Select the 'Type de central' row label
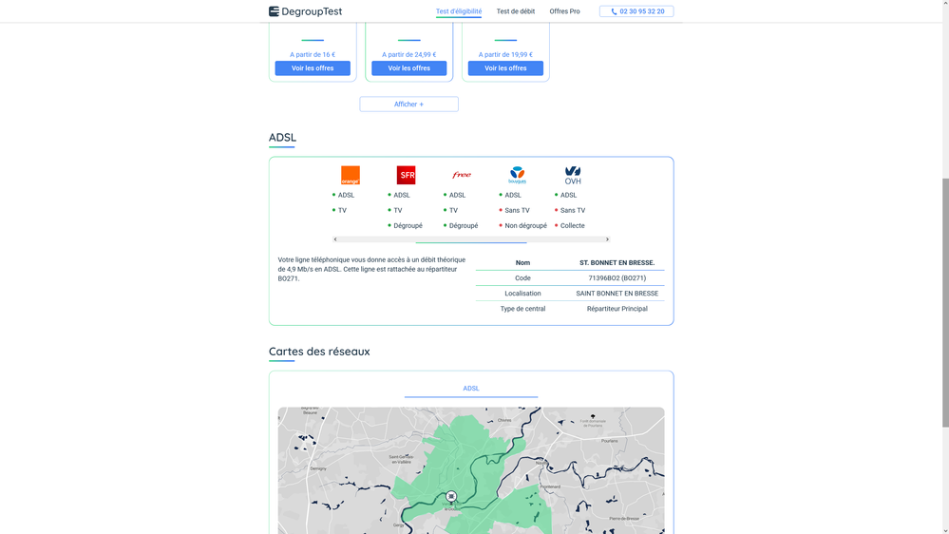The height and width of the screenshot is (534, 949). point(522,309)
